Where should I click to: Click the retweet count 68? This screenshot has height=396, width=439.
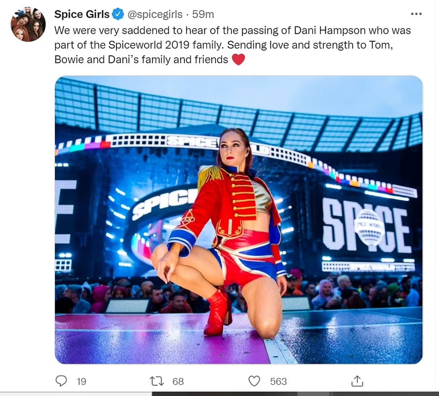pyautogui.click(x=178, y=381)
